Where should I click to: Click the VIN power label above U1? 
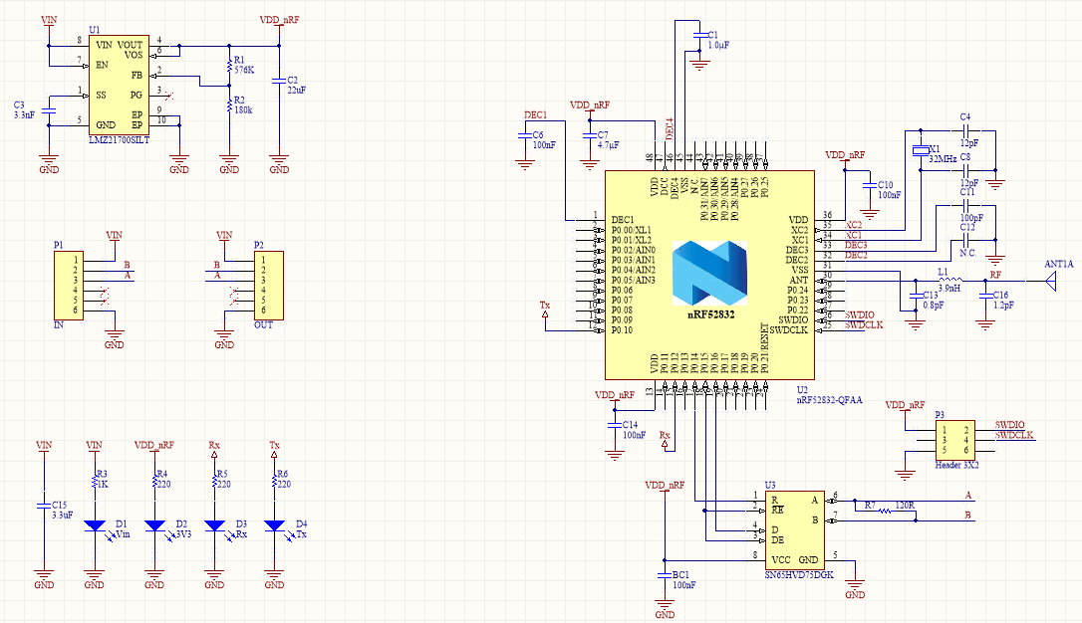tap(49, 20)
